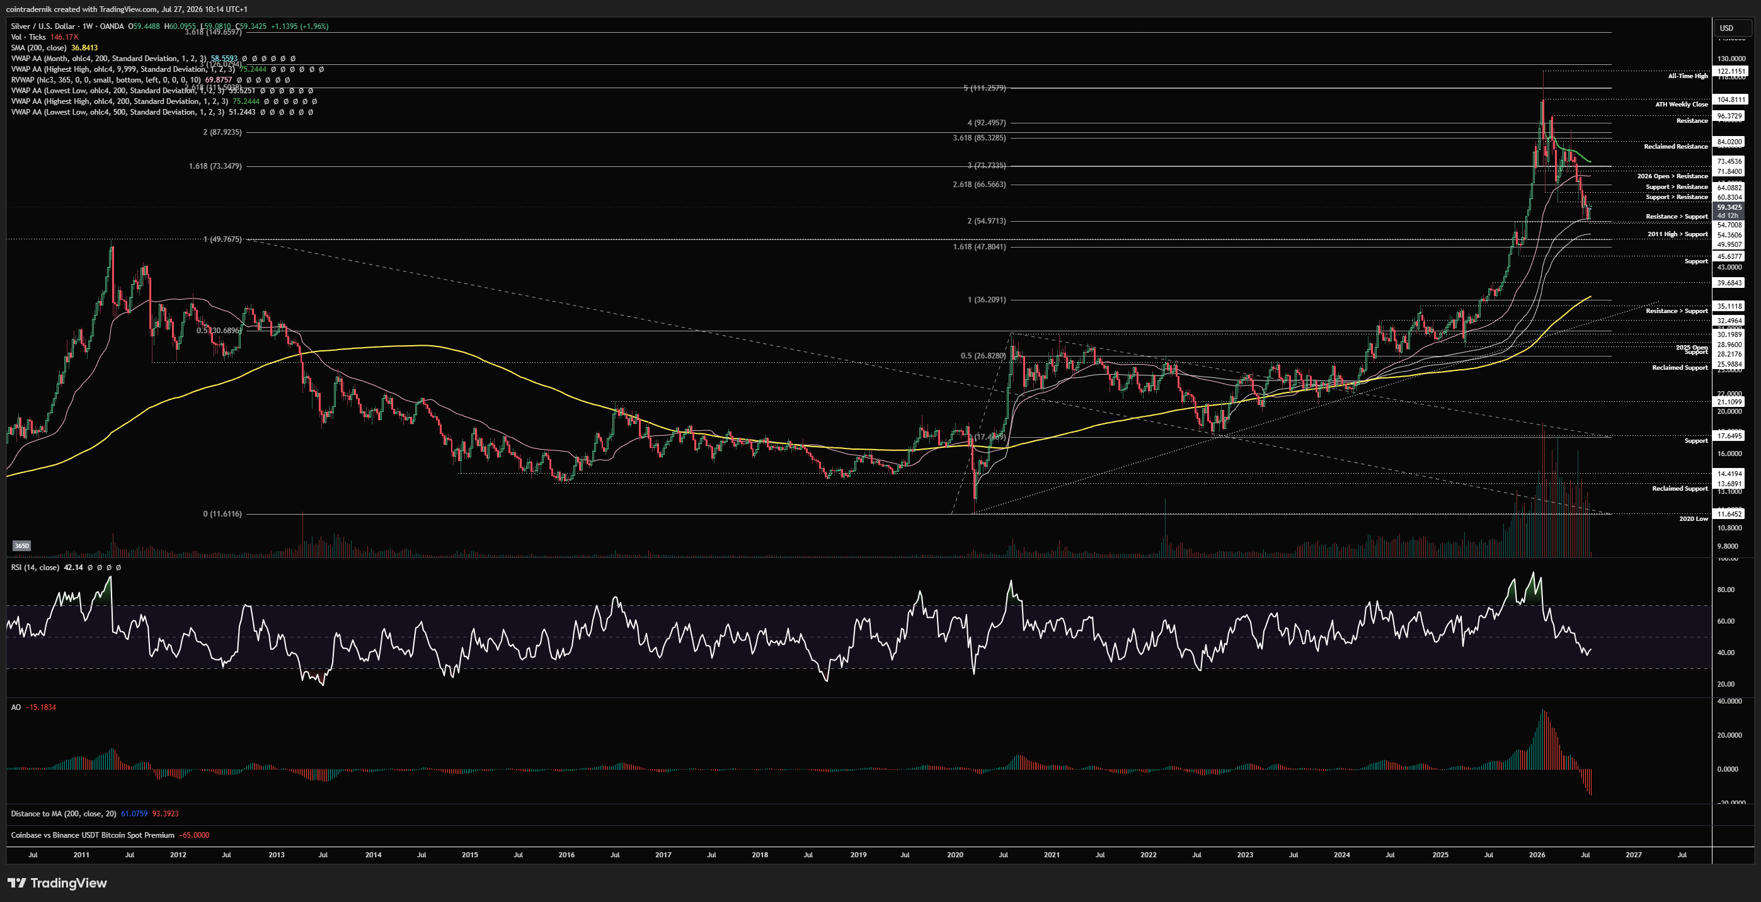Select the price change +1.1395 (+1.96%) readout

299,26
